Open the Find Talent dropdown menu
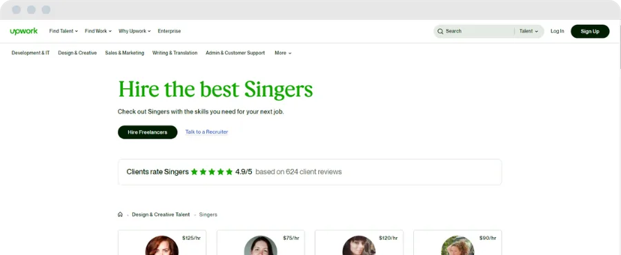The image size is (621, 255). pos(63,31)
